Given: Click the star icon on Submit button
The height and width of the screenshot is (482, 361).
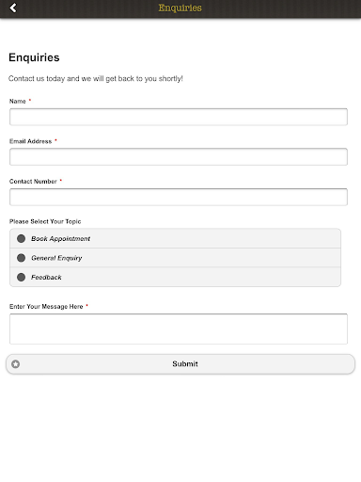Looking at the screenshot, I should [x=16, y=364].
